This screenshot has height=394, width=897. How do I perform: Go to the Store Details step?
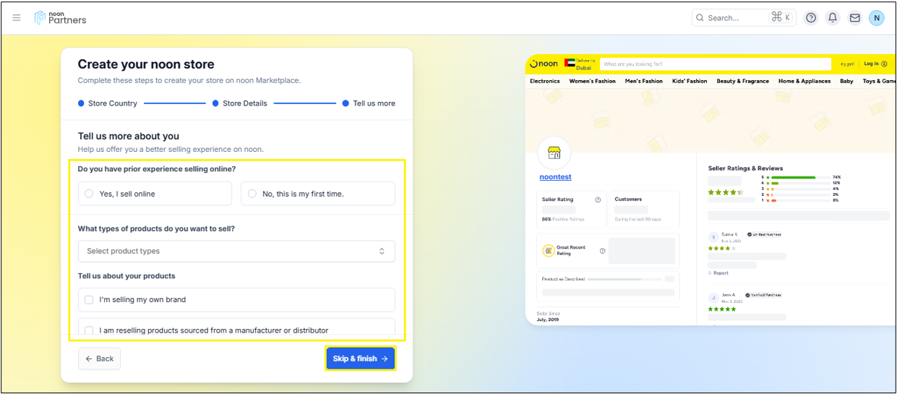(x=240, y=103)
